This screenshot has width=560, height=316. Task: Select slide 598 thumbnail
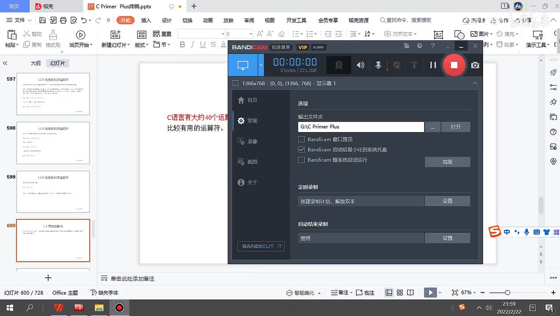coord(53,143)
